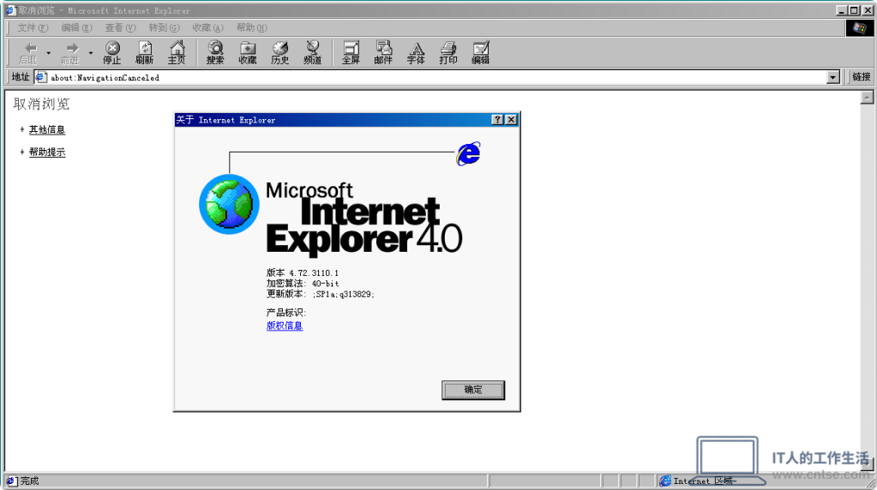Stop loading with the 停止 icon

(x=111, y=53)
